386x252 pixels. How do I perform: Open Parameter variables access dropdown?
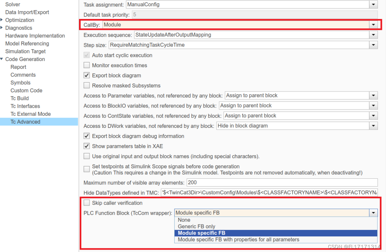point(373,96)
